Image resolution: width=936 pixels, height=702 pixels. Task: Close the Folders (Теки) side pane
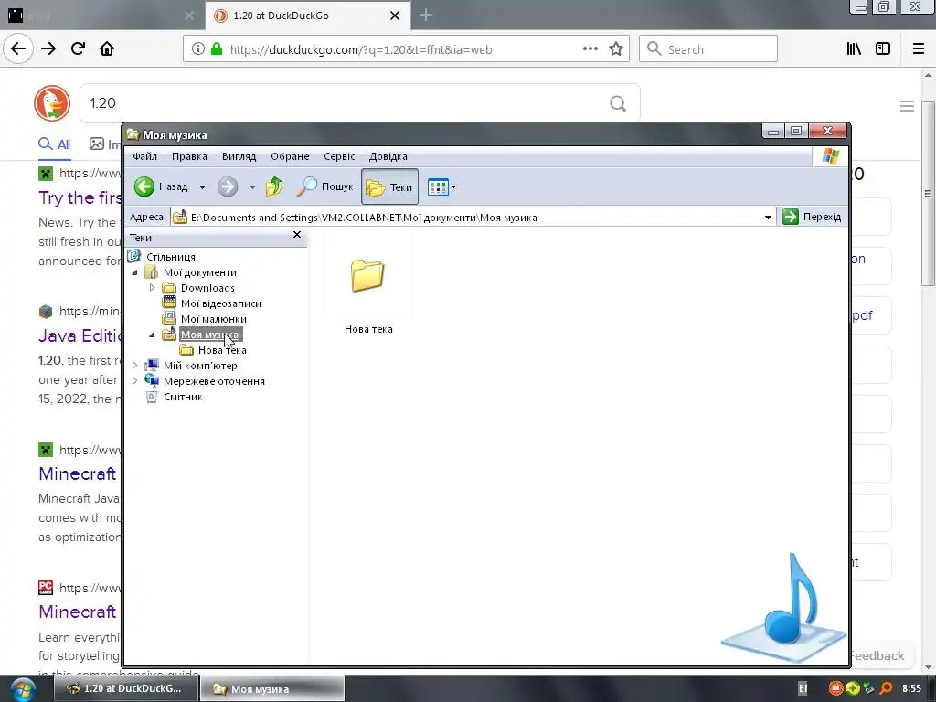pos(297,235)
